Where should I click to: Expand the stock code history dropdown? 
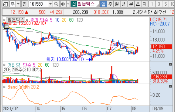pyautogui.click(x=50, y=4)
